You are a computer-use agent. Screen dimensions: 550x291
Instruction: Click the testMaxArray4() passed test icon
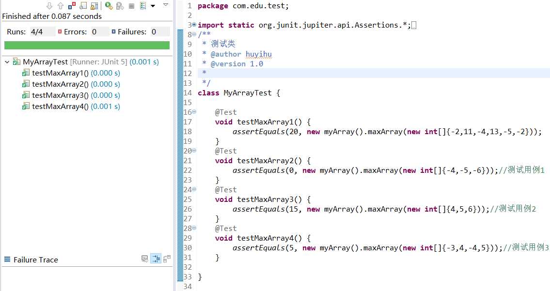[26, 106]
